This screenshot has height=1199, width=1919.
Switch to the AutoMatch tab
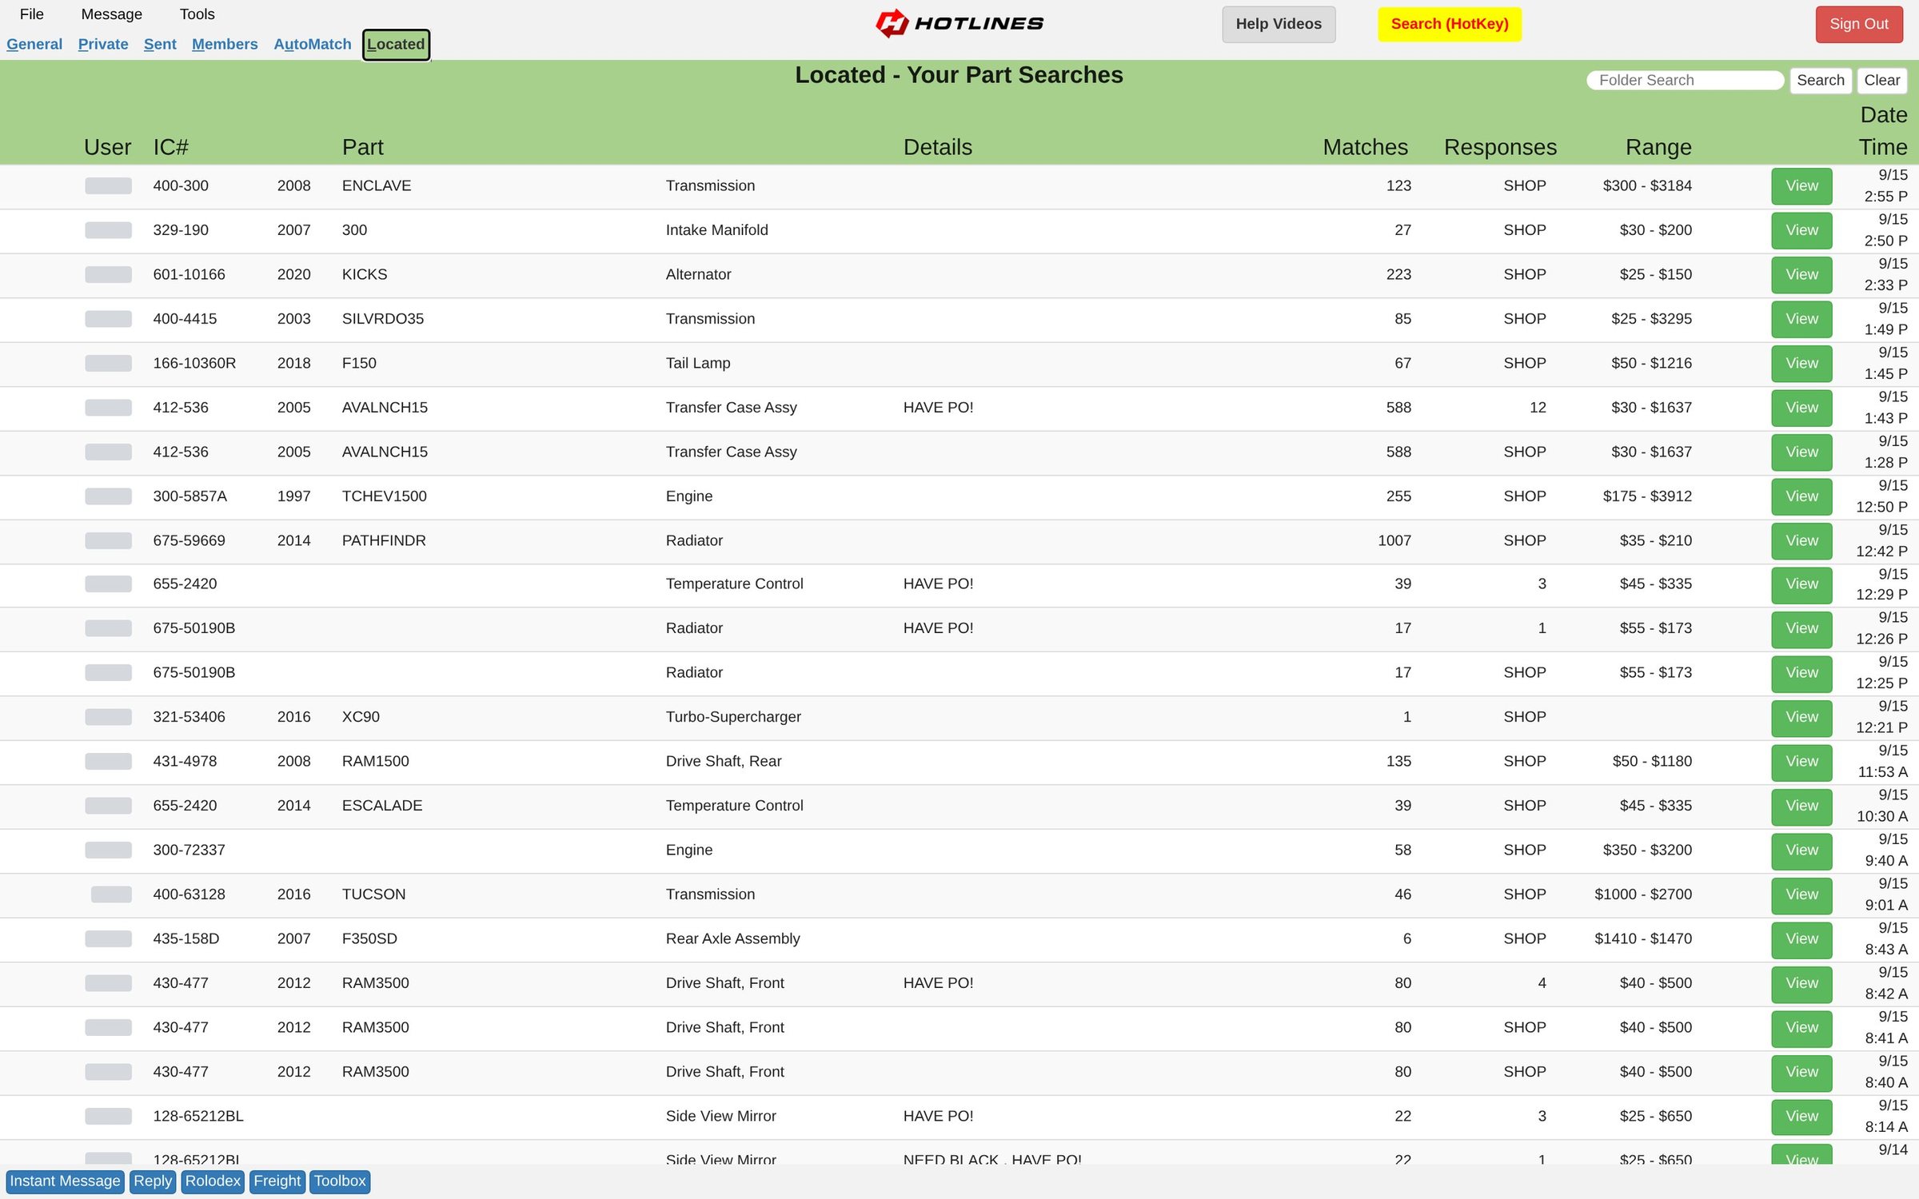point(313,44)
